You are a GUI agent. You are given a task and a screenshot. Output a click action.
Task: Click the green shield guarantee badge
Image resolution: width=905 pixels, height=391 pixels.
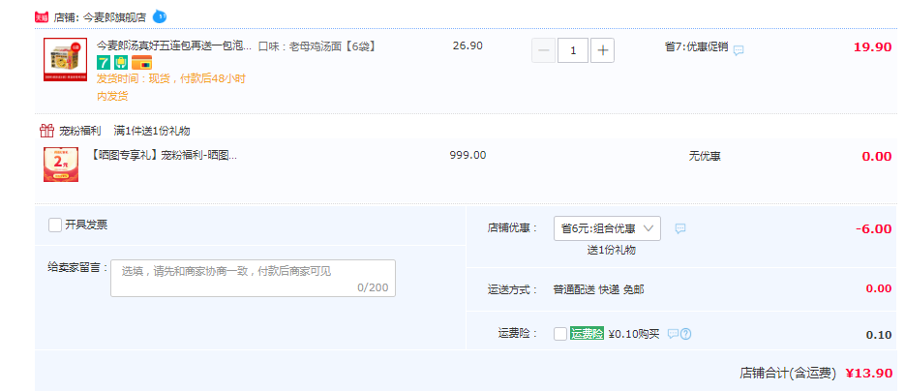(x=121, y=62)
